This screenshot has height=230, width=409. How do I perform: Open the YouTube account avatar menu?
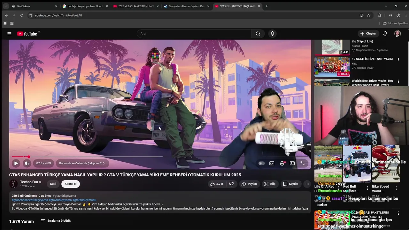(397, 34)
